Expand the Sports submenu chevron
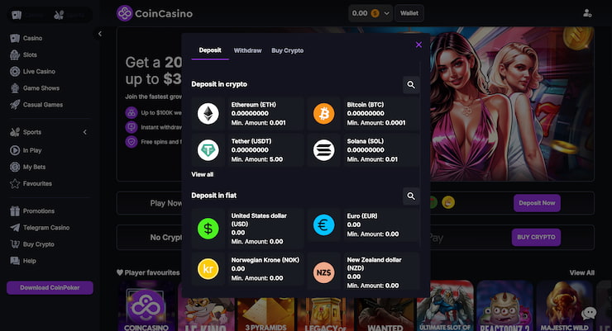Viewport: 612px width, 331px height. point(84,132)
